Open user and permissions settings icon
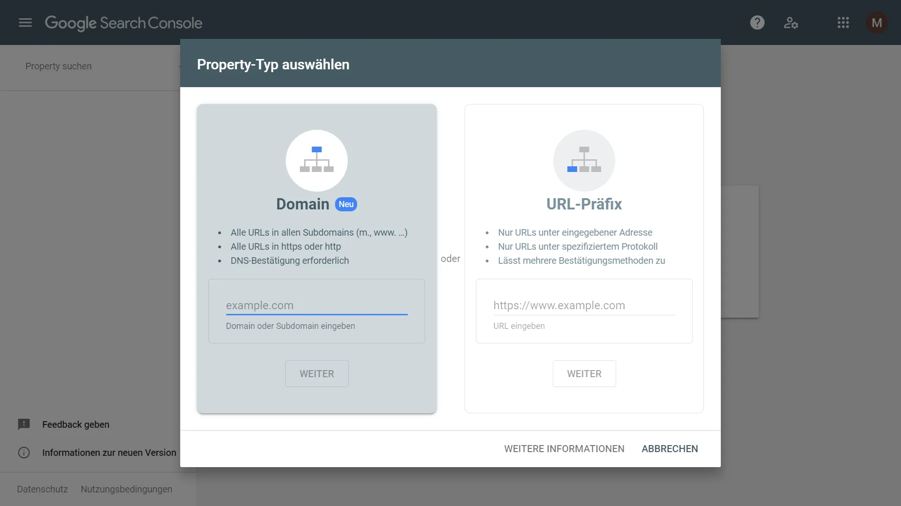This screenshot has width=901, height=506. pos(791,22)
